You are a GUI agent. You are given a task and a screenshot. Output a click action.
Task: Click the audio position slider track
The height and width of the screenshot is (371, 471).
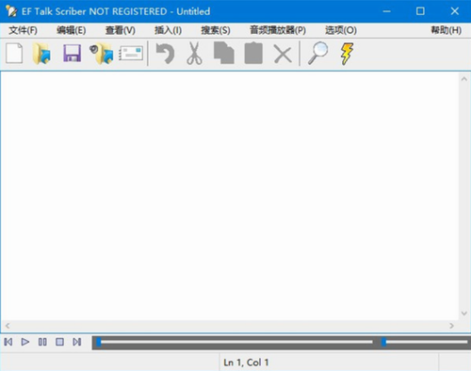coord(235,342)
